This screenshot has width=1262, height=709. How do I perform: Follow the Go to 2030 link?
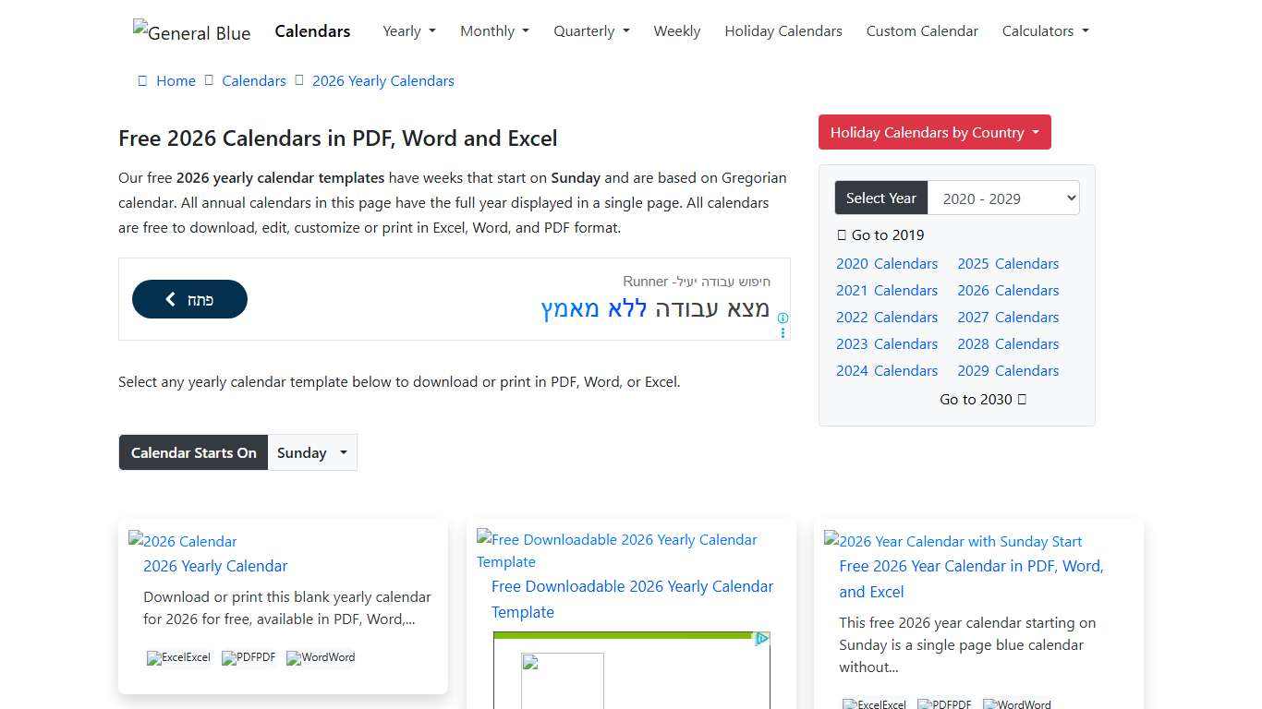(x=983, y=399)
